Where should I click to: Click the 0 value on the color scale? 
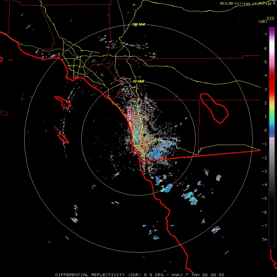pos(266,130)
